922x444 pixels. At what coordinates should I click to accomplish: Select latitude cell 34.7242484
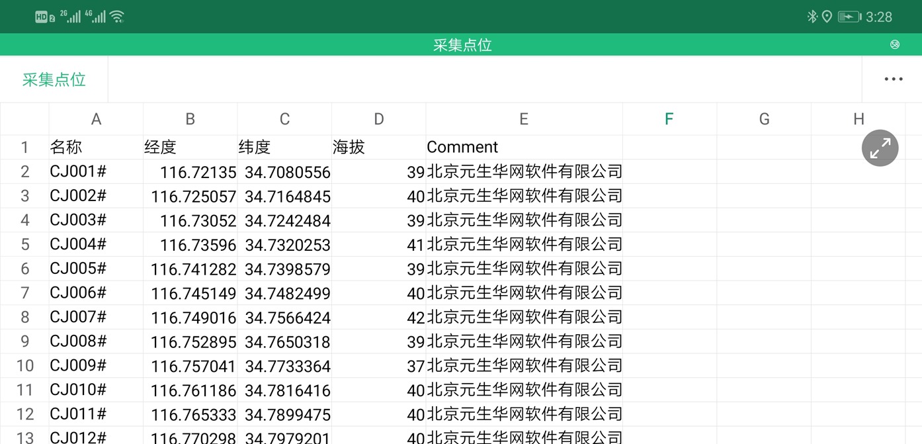[284, 220]
